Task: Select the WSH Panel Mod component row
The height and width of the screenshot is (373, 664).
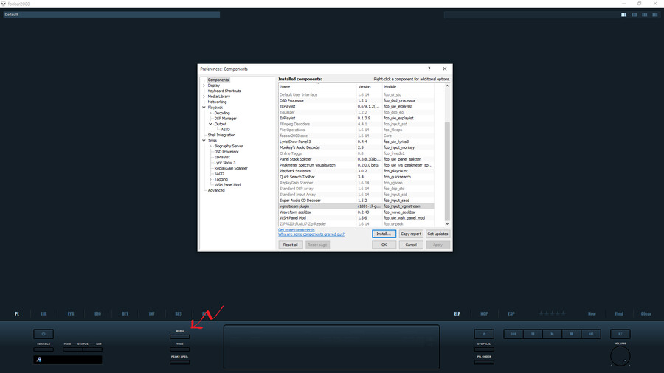Action: [356, 218]
